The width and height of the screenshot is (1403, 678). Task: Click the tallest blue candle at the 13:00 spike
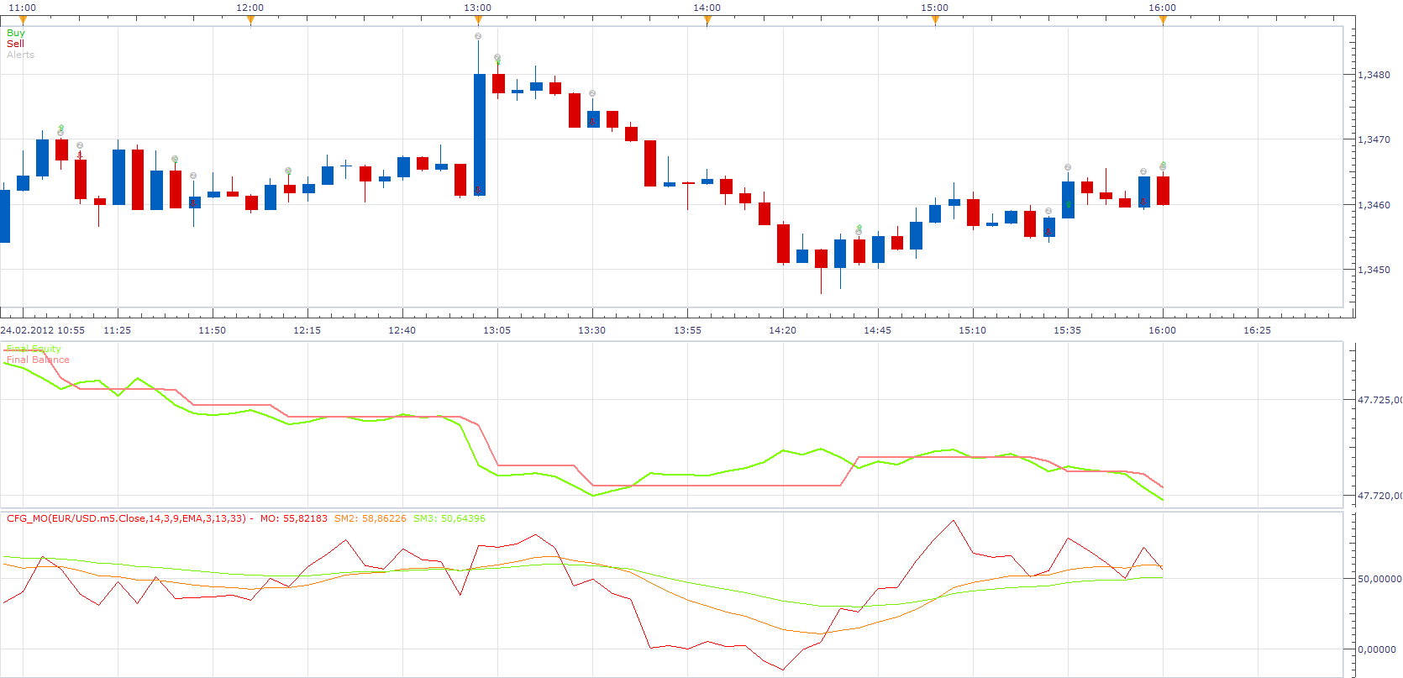click(480, 134)
